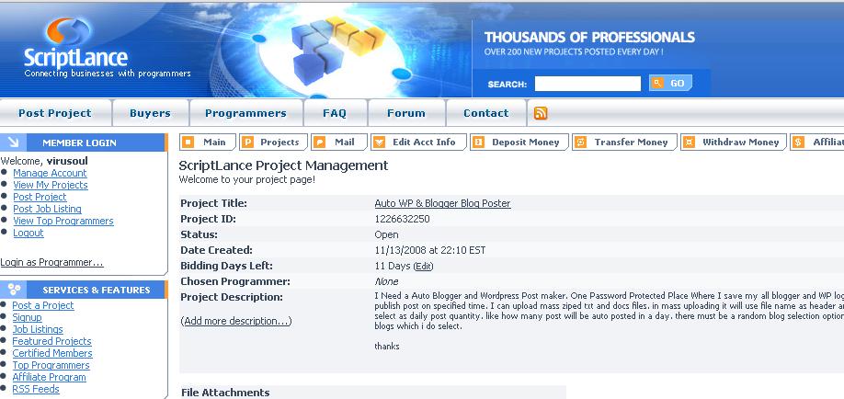Click the Projects tab's P icon

pyautogui.click(x=247, y=142)
